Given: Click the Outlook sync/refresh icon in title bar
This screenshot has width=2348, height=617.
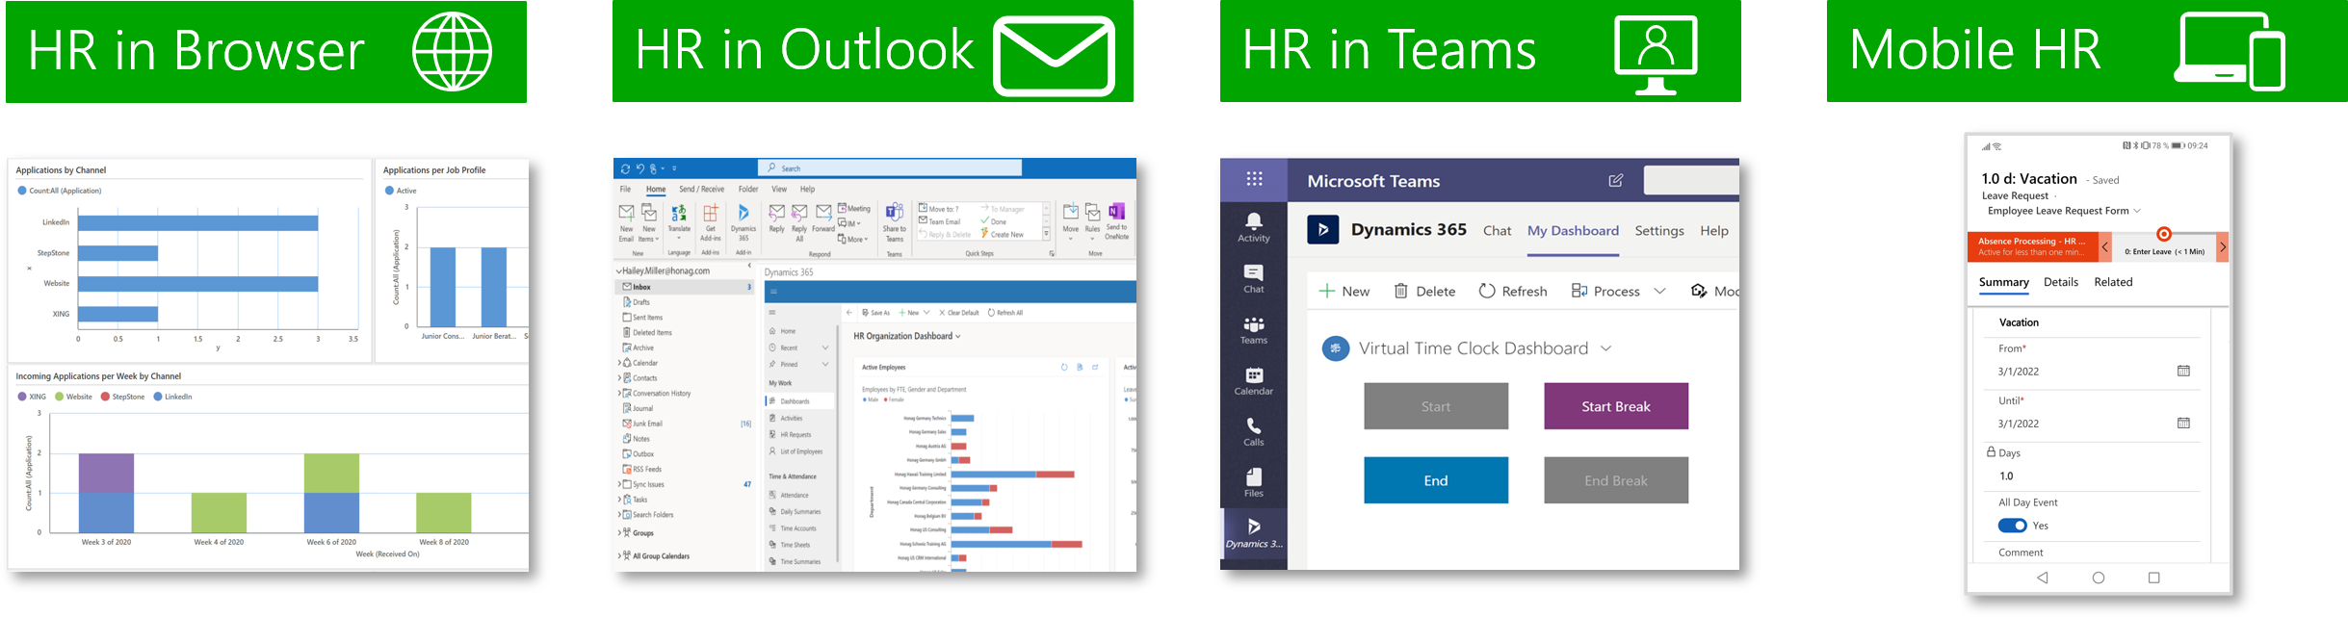Looking at the screenshot, I should click(x=625, y=168).
